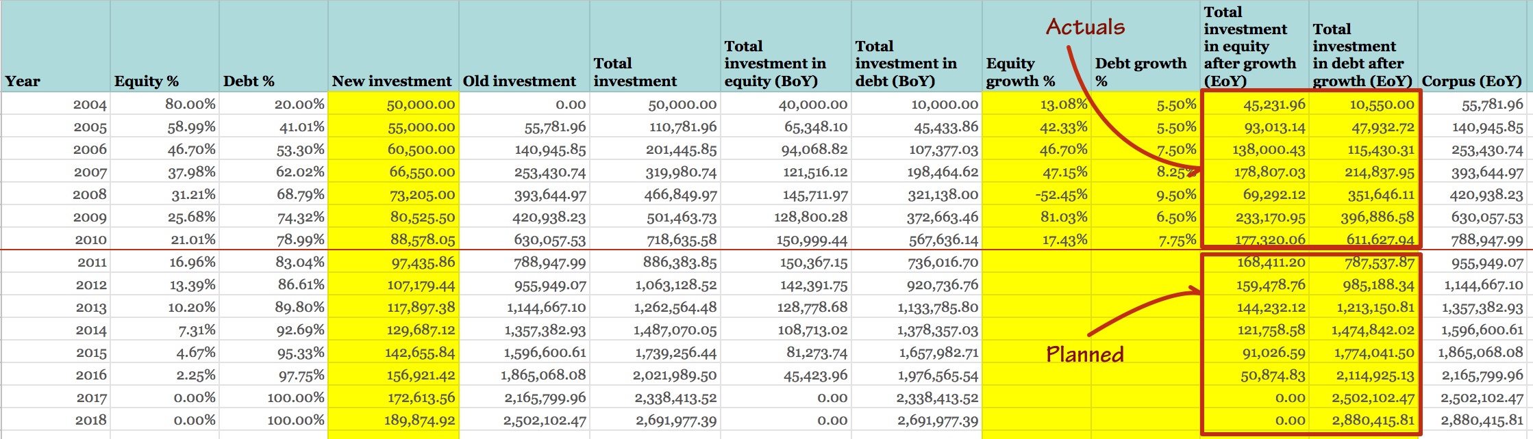
Task: Select equity percentage 80.00%
Action: (164, 104)
